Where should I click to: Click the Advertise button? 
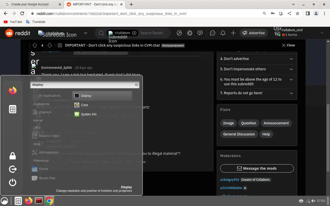click(254, 33)
